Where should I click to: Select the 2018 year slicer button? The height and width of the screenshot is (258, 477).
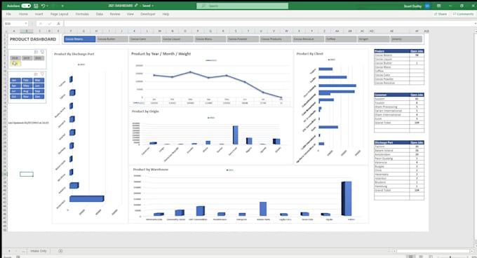(15, 58)
